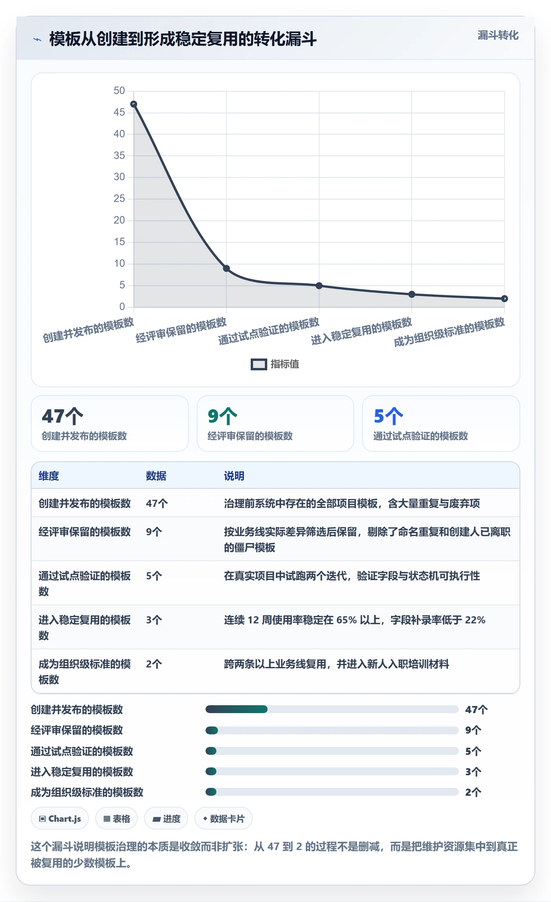Click the y-axis label 50
Viewport: 551px width, 902px height.
tap(119, 91)
